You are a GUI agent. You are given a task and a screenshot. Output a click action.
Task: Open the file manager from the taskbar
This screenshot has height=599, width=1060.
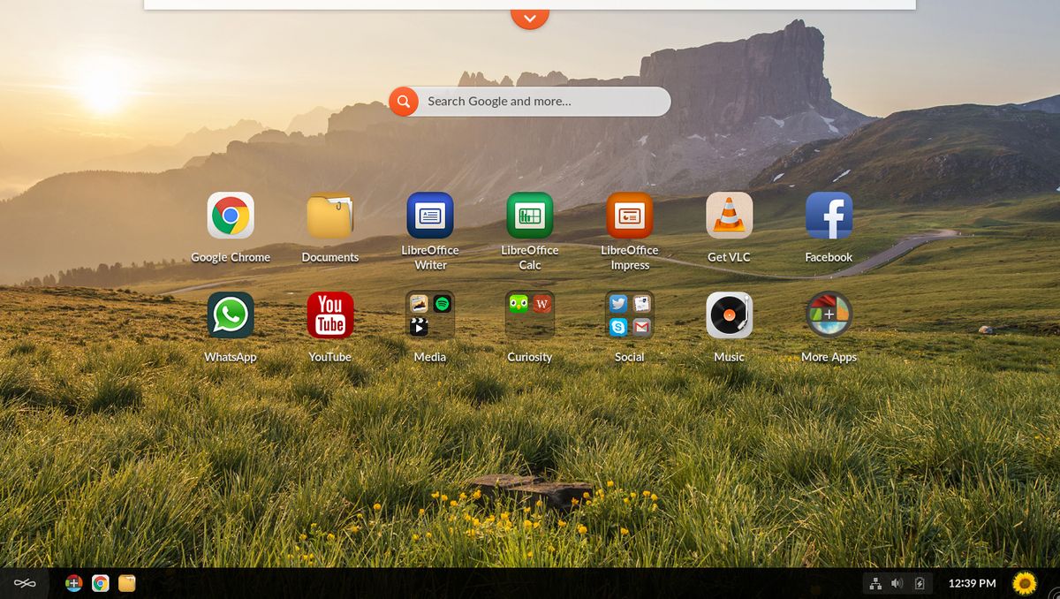[x=127, y=583]
